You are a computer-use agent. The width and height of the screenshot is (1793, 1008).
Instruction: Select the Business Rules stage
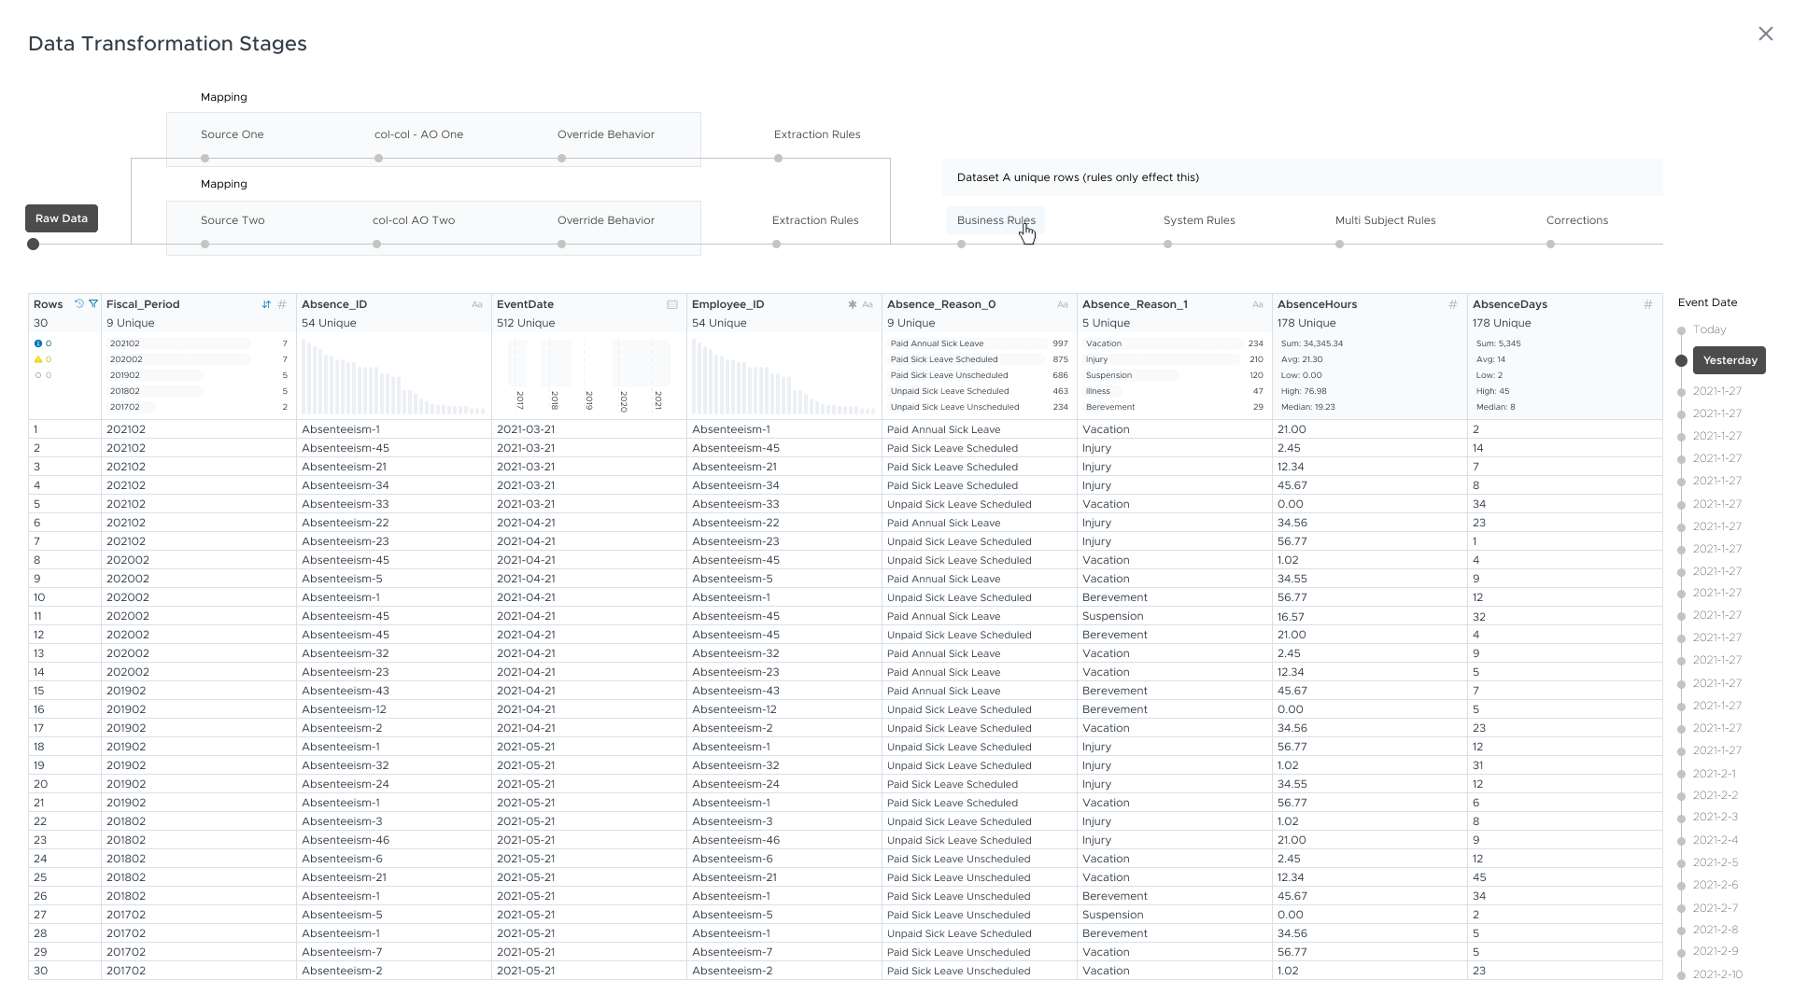995,220
